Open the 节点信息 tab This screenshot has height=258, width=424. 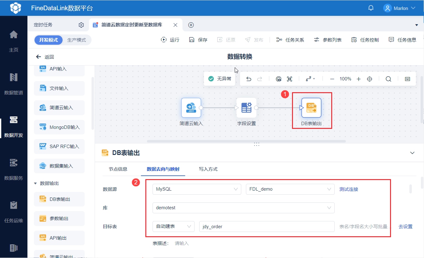click(x=118, y=169)
